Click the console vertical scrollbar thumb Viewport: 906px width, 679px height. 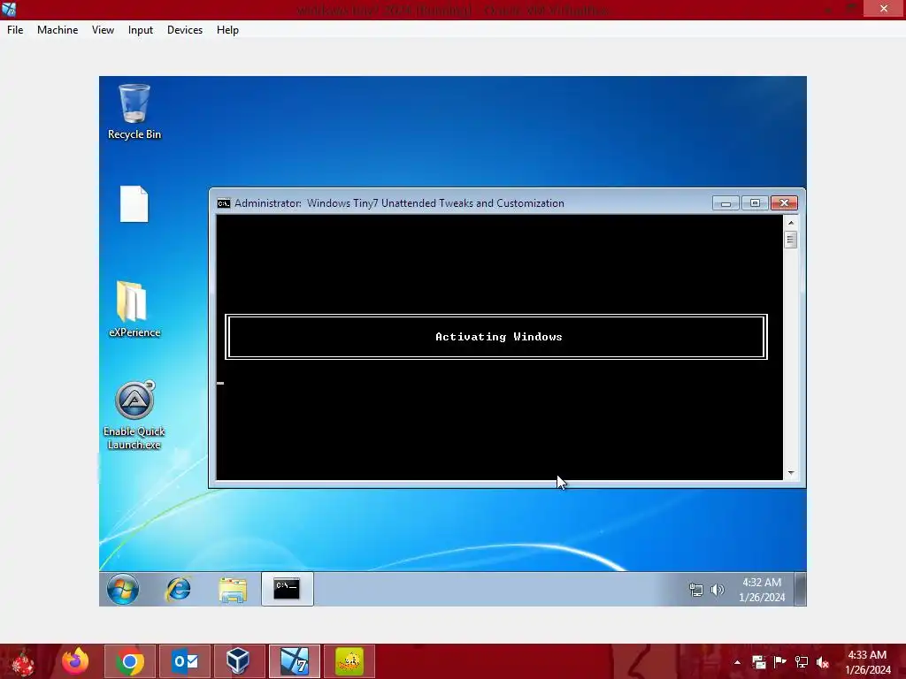tap(791, 239)
